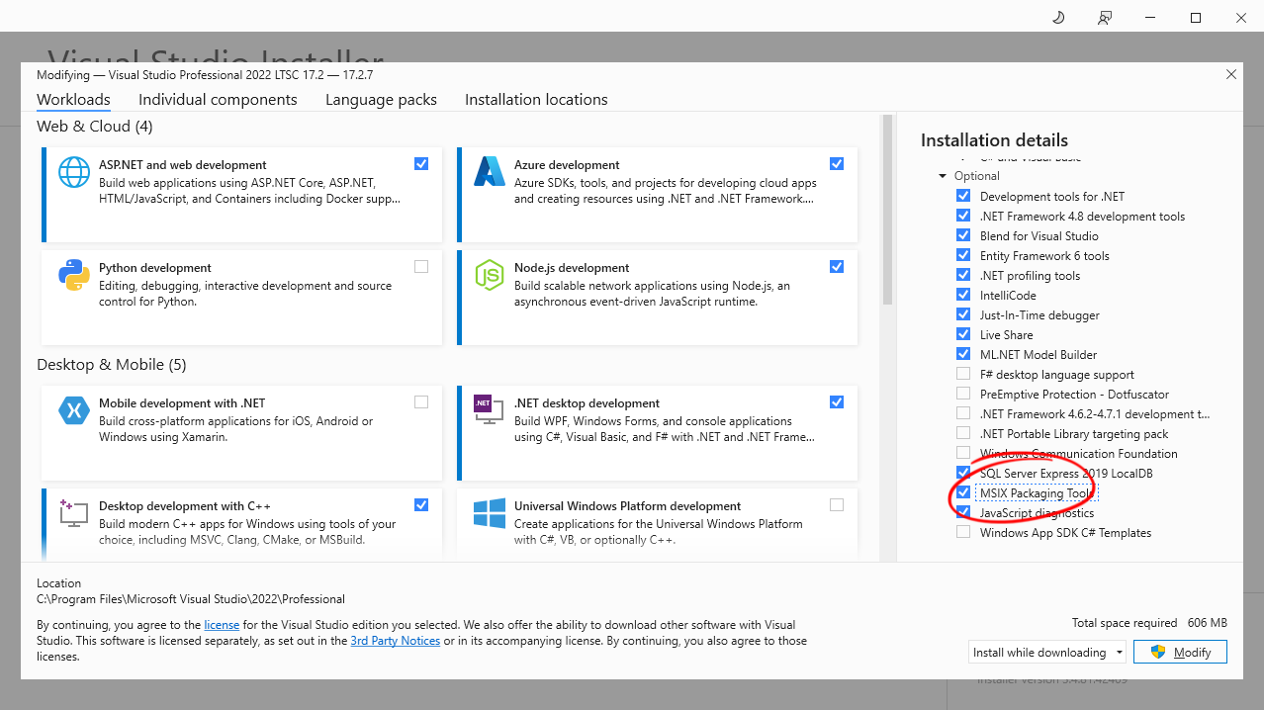
Task: Open Install while downloading dropdown
Action: coord(1047,652)
